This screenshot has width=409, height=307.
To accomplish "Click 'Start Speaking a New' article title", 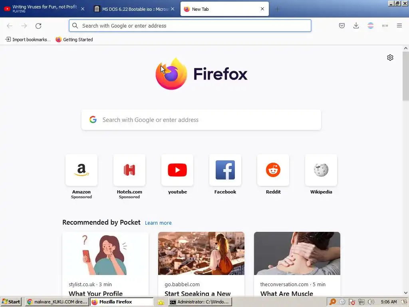I will tap(197, 293).
